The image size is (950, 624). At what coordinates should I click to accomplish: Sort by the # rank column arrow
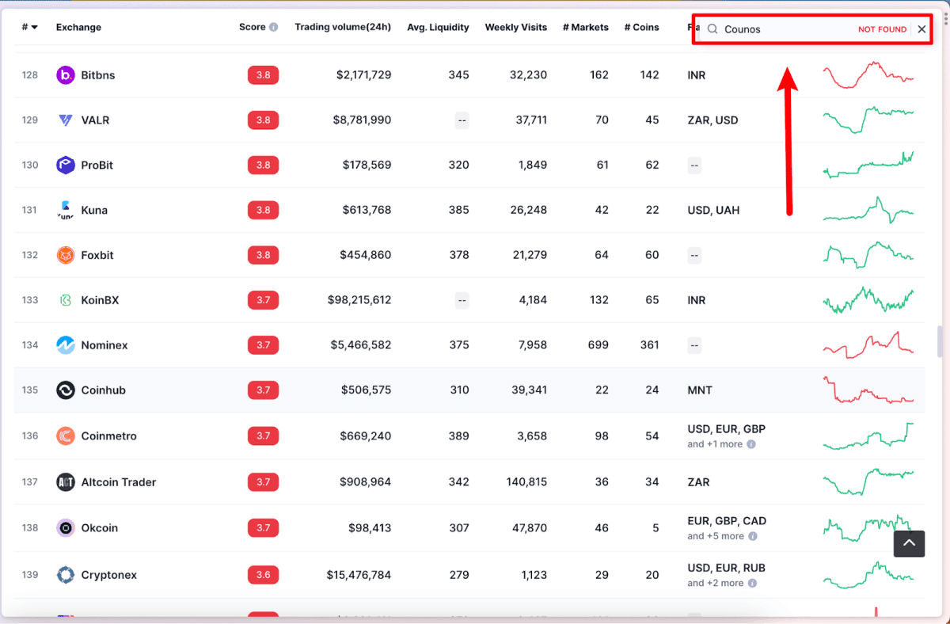pyautogui.click(x=34, y=28)
